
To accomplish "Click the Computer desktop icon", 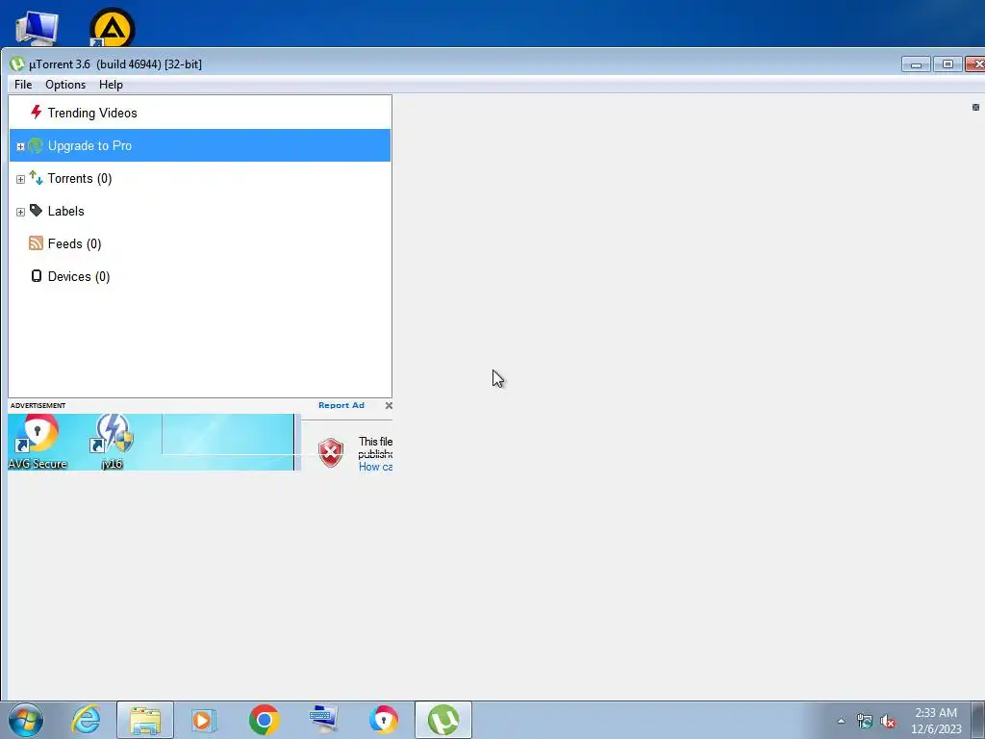I will coord(38,28).
